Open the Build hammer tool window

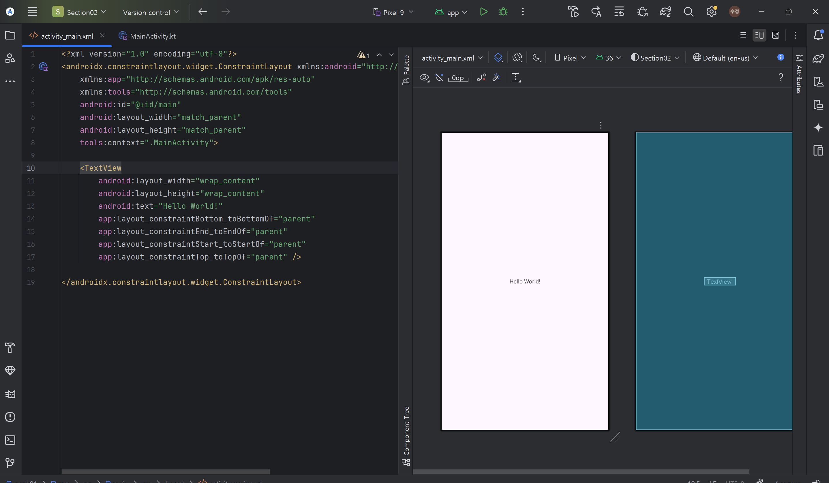tap(10, 347)
